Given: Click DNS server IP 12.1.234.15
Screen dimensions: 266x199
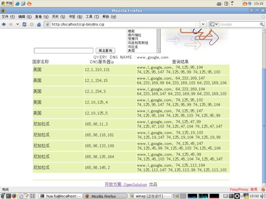Looking at the screenshot, I should pos(96,80).
